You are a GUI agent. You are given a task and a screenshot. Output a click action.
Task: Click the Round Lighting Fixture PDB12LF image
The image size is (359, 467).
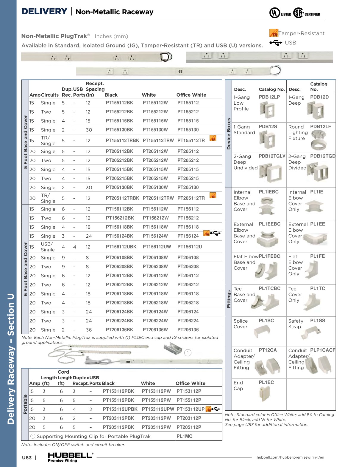pyautogui.click(x=319, y=140)
